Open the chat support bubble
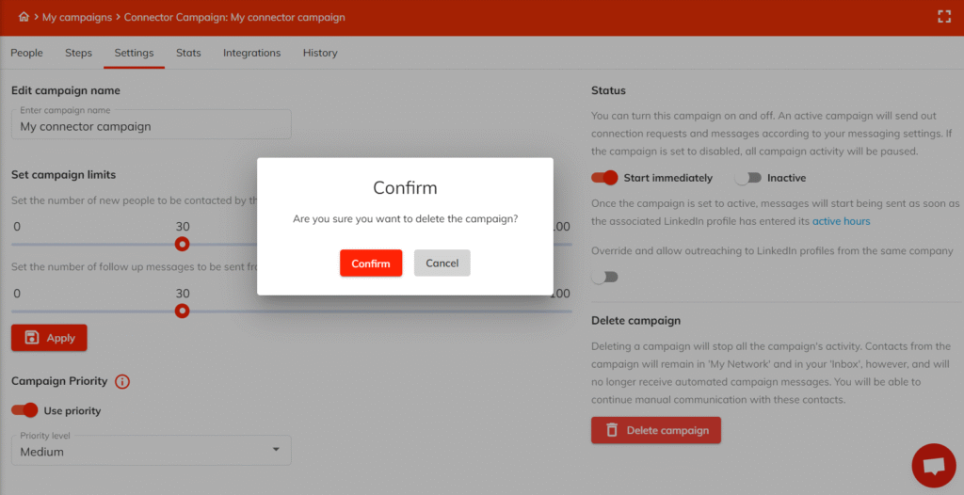The width and height of the screenshot is (964, 495). tap(933, 465)
